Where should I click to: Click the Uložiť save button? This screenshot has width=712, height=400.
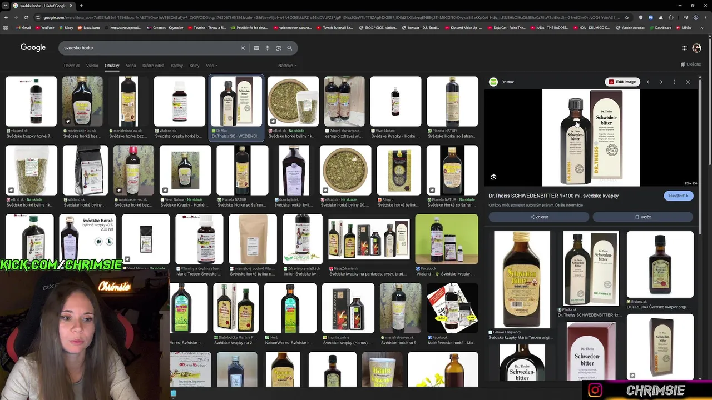click(x=643, y=217)
